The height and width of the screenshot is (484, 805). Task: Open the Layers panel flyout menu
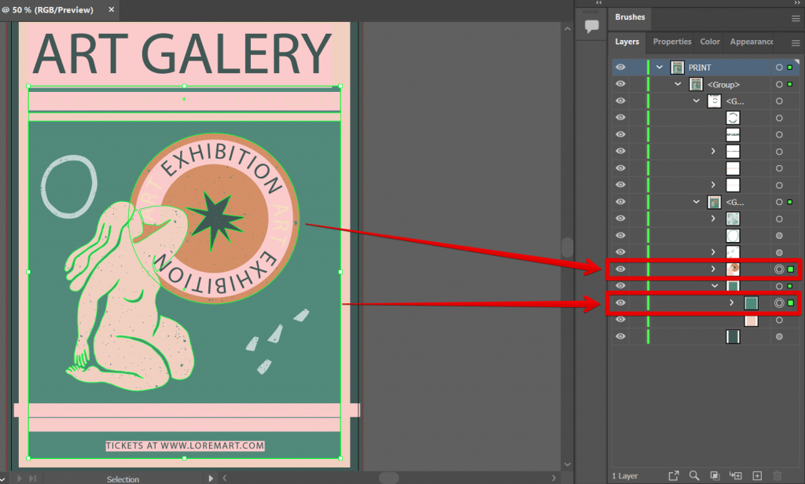click(x=796, y=42)
